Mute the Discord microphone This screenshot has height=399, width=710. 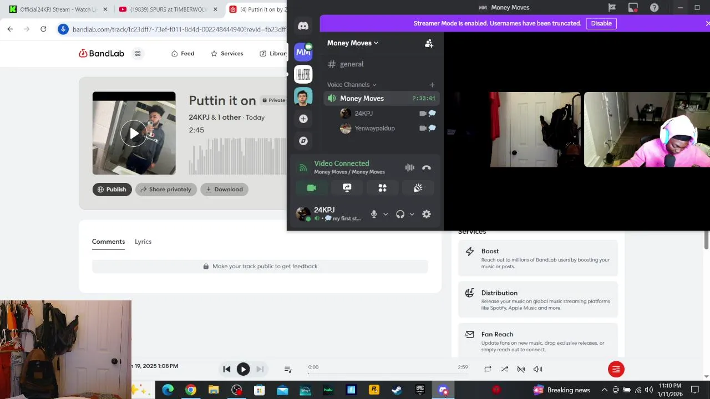[x=374, y=214]
